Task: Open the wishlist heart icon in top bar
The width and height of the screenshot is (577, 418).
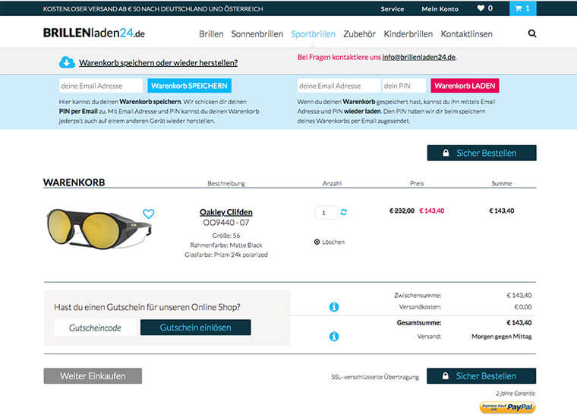Action: pos(481,8)
